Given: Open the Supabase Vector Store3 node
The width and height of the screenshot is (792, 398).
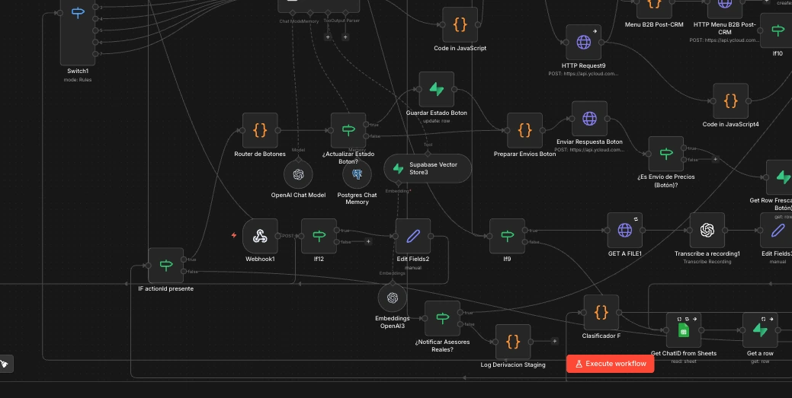Looking at the screenshot, I should (428, 168).
